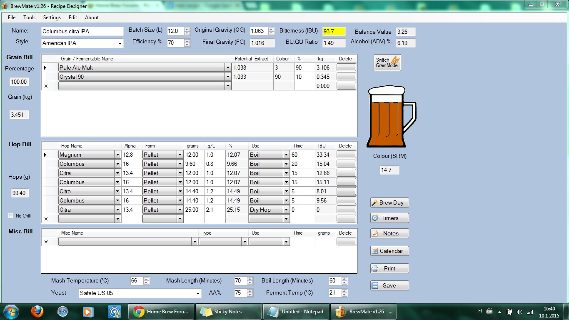Image resolution: width=569 pixels, height=320 pixels.
Task: Click the Alcohol ABV value 6.19
Action: pos(406,43)
